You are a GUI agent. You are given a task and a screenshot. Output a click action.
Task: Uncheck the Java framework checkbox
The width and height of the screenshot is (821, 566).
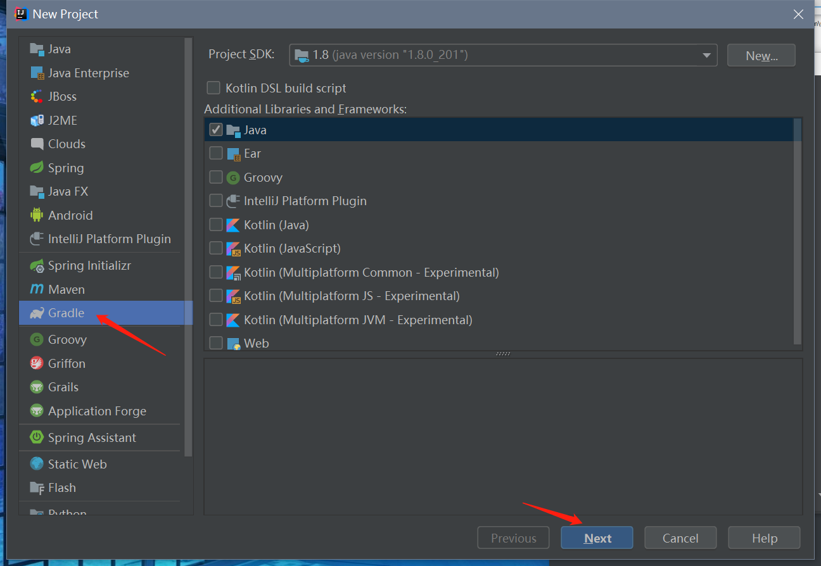click(x=216, y=130)
